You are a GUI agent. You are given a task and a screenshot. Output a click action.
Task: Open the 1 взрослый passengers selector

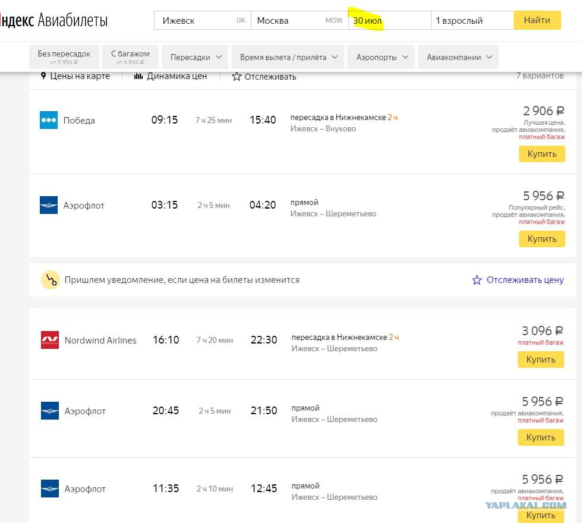(x=473, y=20)
